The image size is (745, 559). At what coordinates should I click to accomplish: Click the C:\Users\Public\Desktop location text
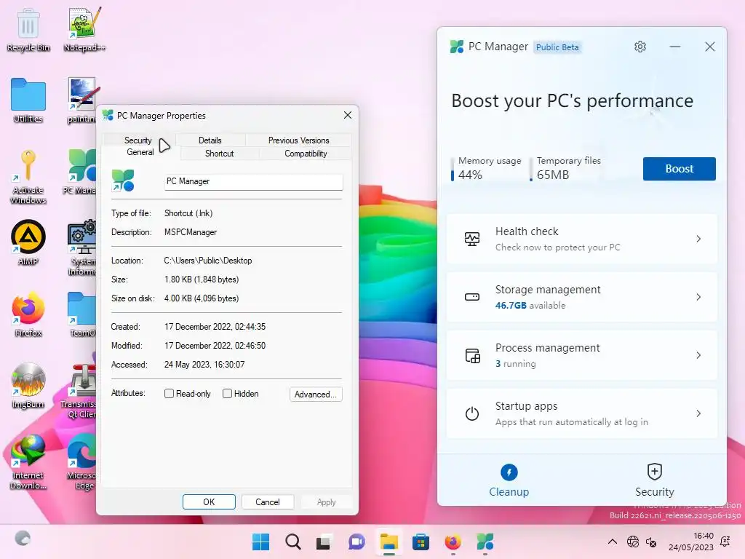pyautogui.click(x=208, y=261)
